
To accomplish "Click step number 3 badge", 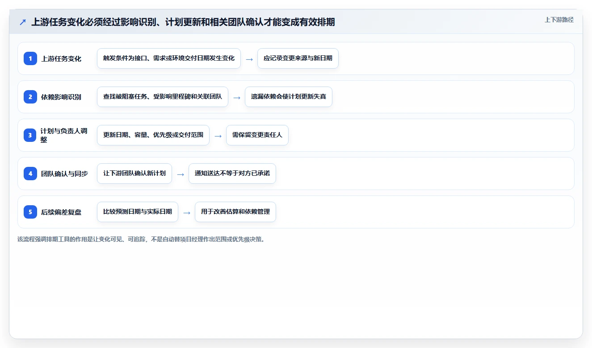I will pyautogui.click(x=30, y=135).
